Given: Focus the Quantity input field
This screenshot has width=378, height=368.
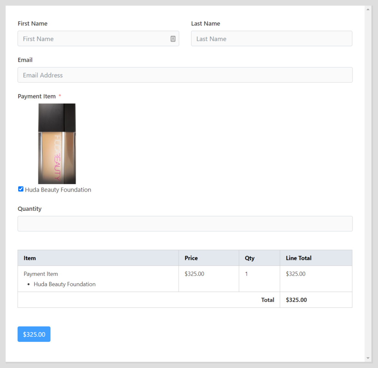Looking at the screenshot, I should click(185, 223).
